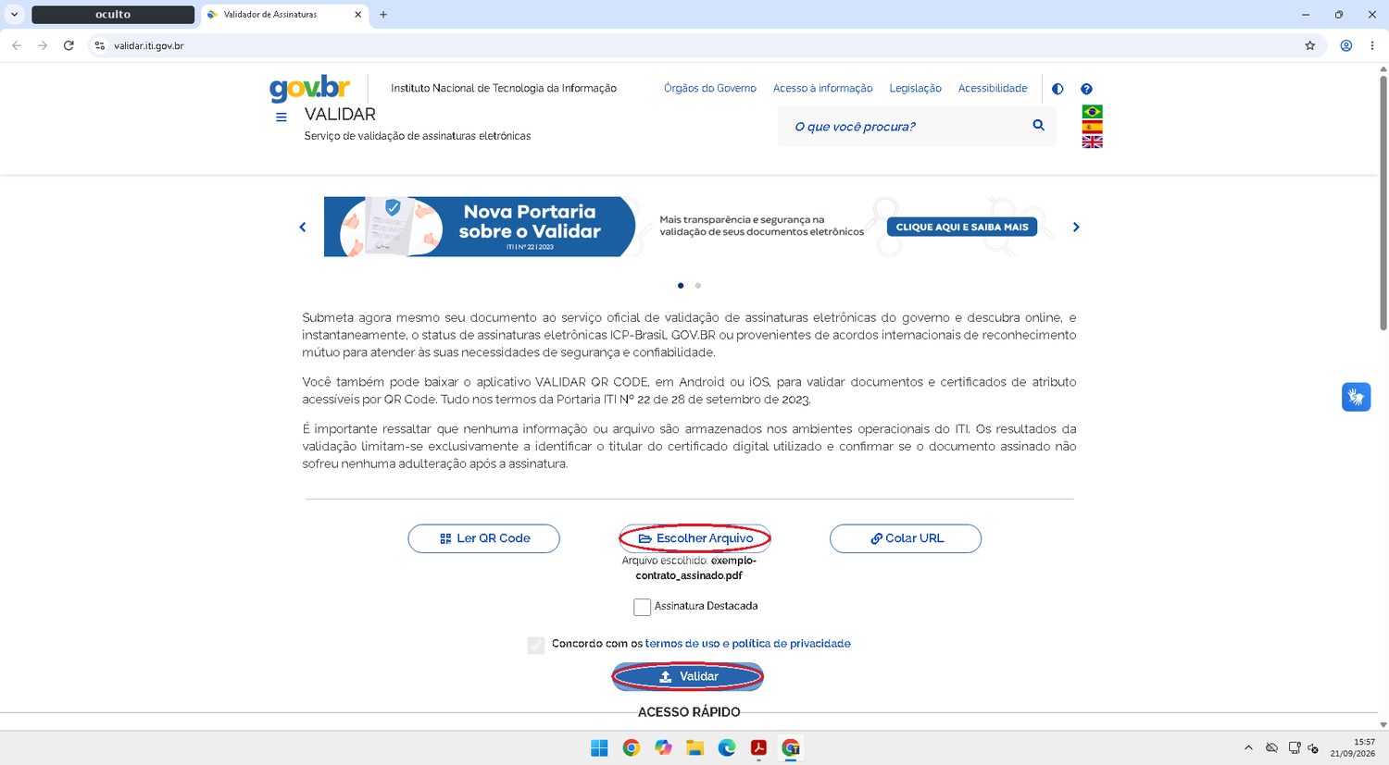Open the Acessibilidade link
Screen dimensions: 1389x765
(993, 89)
